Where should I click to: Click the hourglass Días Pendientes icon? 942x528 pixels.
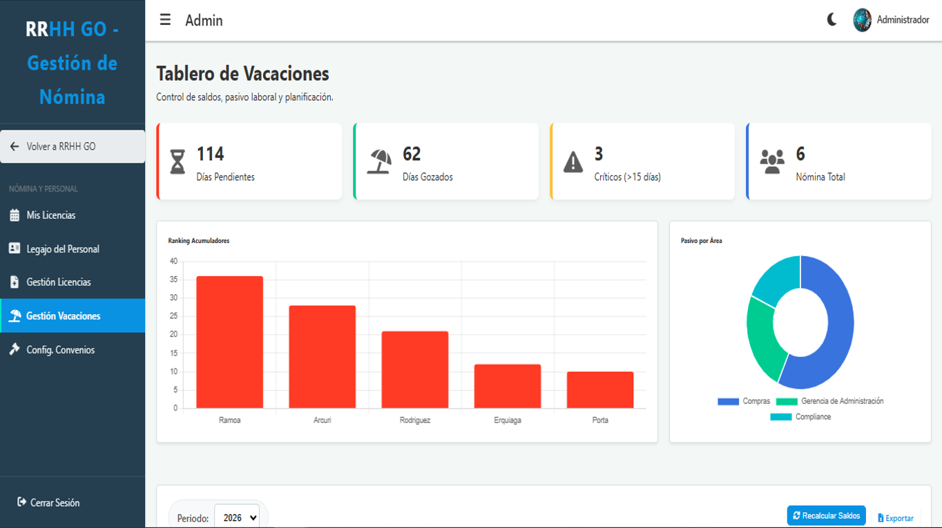coord(178,162)
